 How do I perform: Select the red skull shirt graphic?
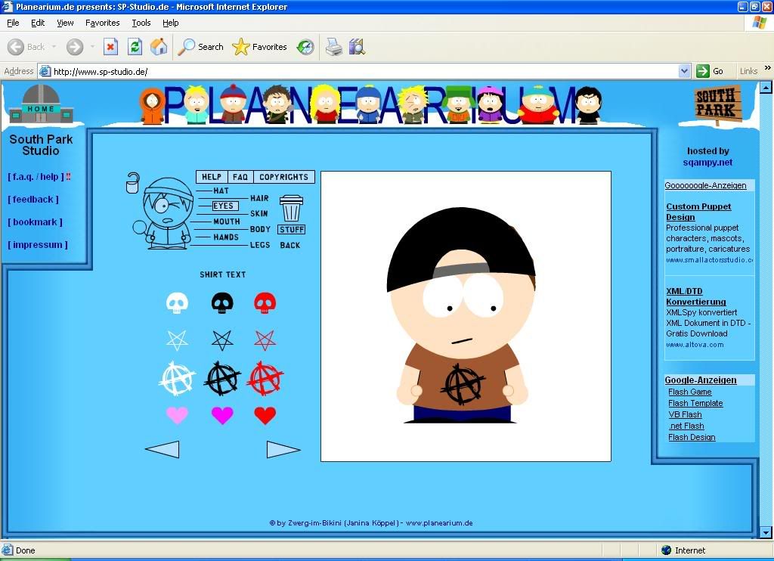265,303
